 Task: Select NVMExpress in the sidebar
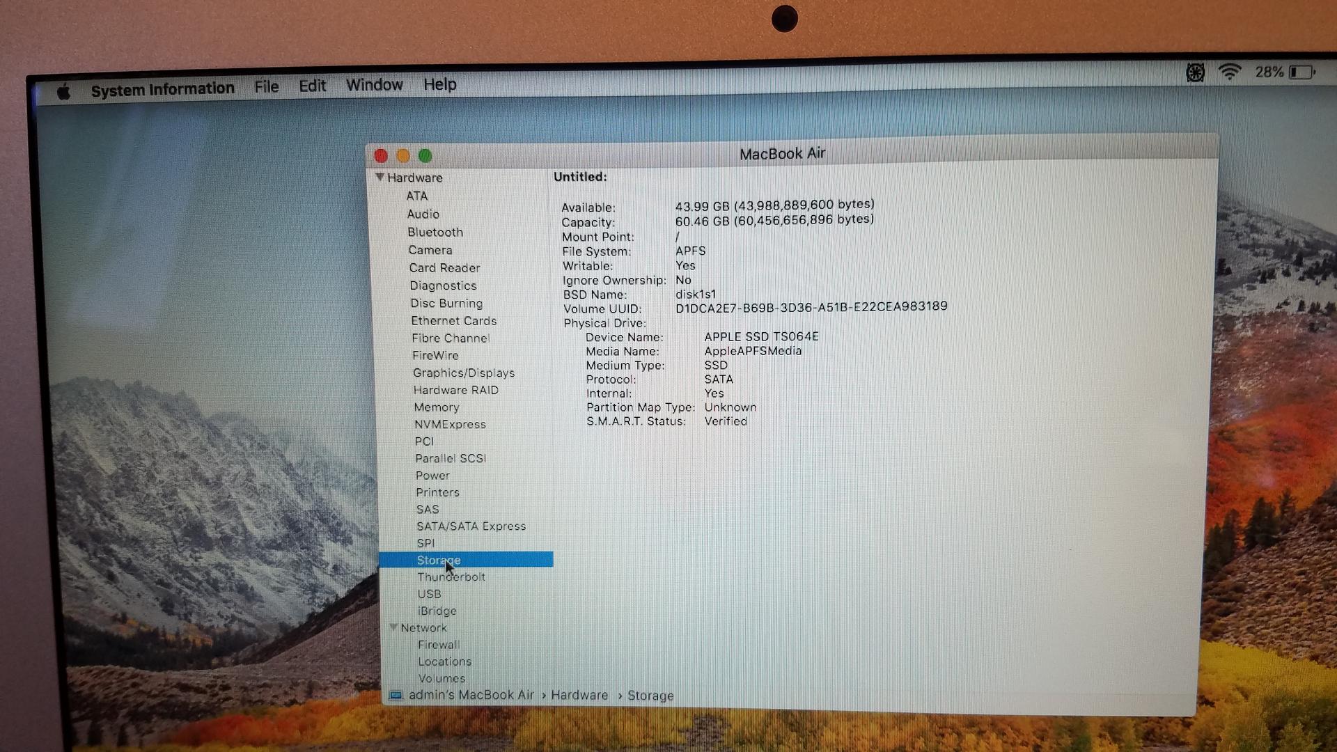coord(450,424)
